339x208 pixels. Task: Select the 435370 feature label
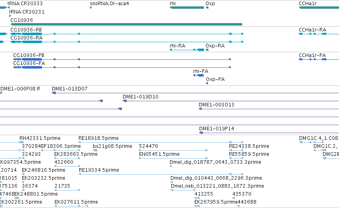[x=242, y=194]
